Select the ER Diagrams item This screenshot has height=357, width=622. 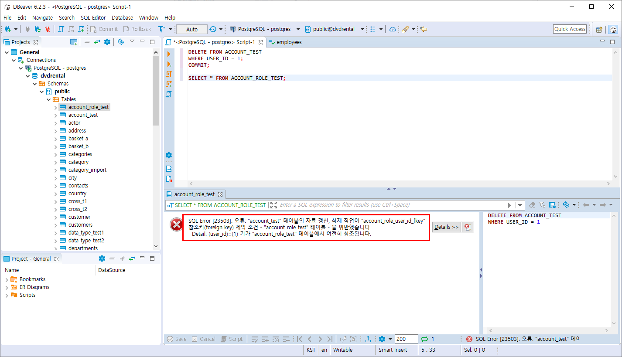[x=34, y=287]
